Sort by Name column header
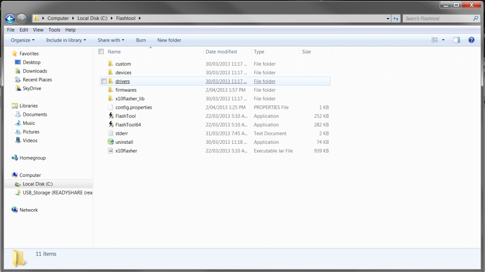Screen dimensions: 485x272 coord(114,52)
